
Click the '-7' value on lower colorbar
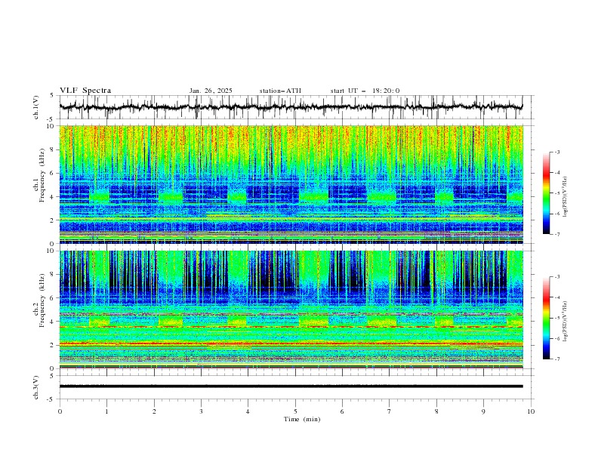pos(557,359)
